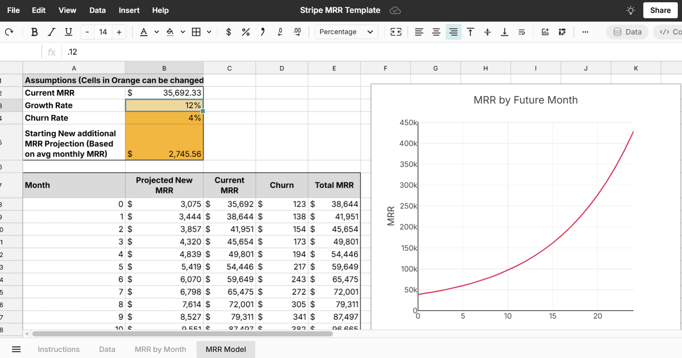682x358 pixels.
Task: Format selection as currency ($)
Action: coord(228,32)
